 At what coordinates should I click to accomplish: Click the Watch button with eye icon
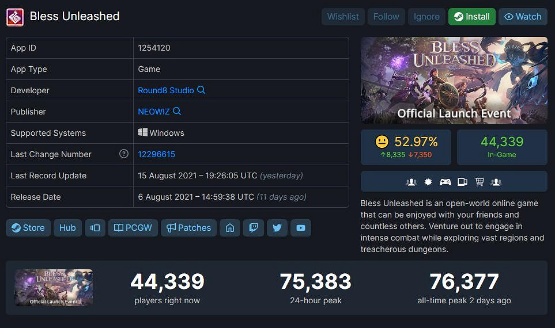click(523, 17)
